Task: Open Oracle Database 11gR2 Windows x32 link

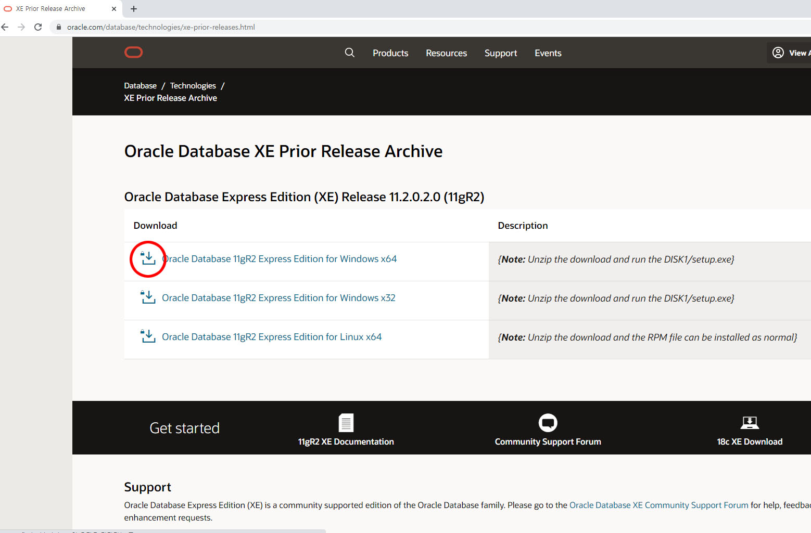Action: point(278,297)
